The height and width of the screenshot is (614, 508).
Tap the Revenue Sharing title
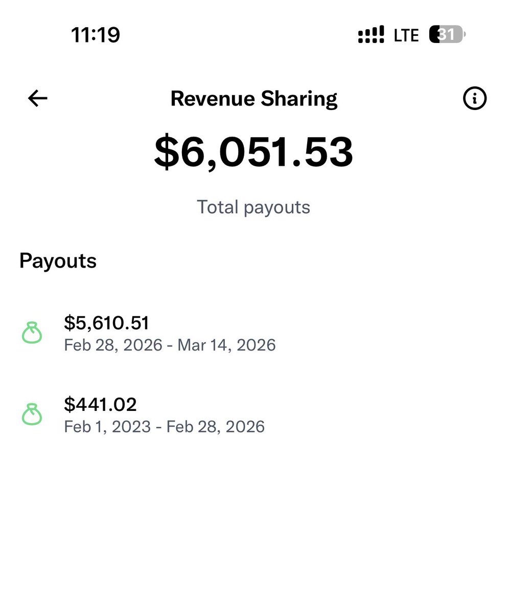coord(254,98)
